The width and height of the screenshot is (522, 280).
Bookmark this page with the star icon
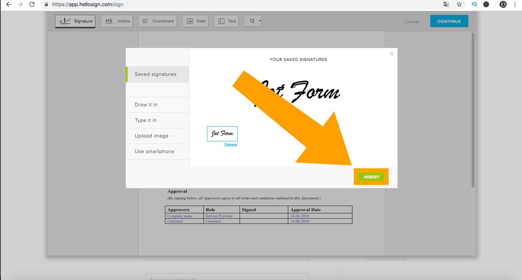point(459,4)
